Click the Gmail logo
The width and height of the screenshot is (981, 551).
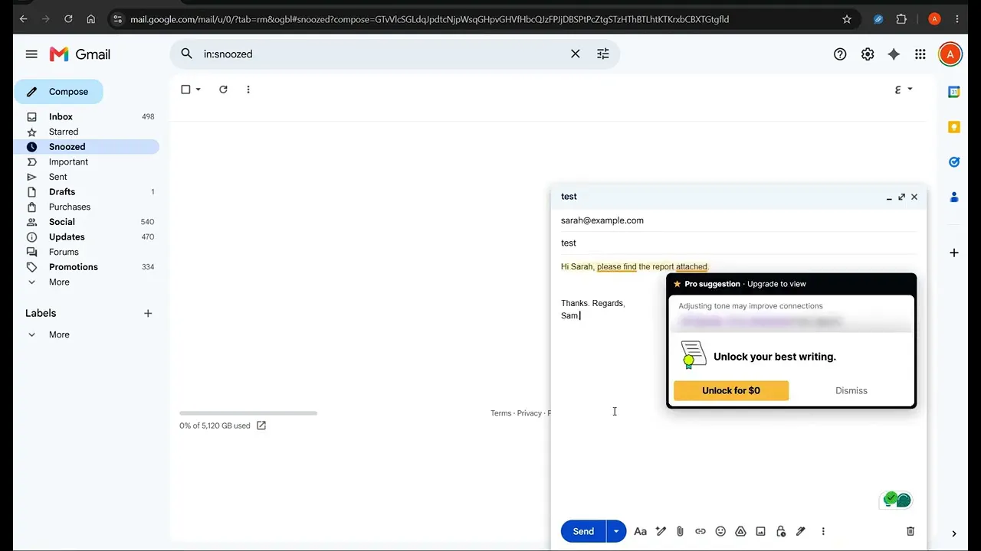click(x=80, y=54)
